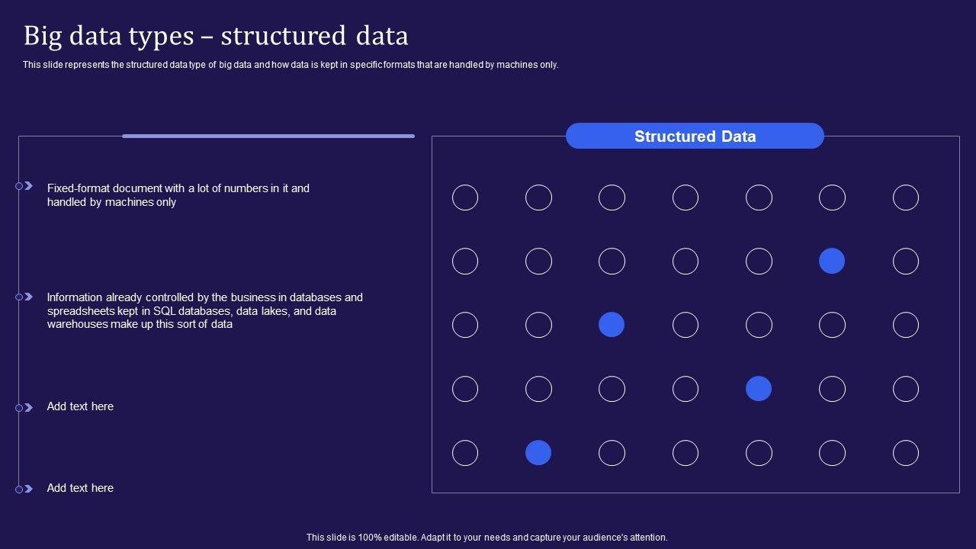Viewport: 976px width, 549px height.
Task: Select the "Fixed-format document" bullet text
Action: (178, 195)
